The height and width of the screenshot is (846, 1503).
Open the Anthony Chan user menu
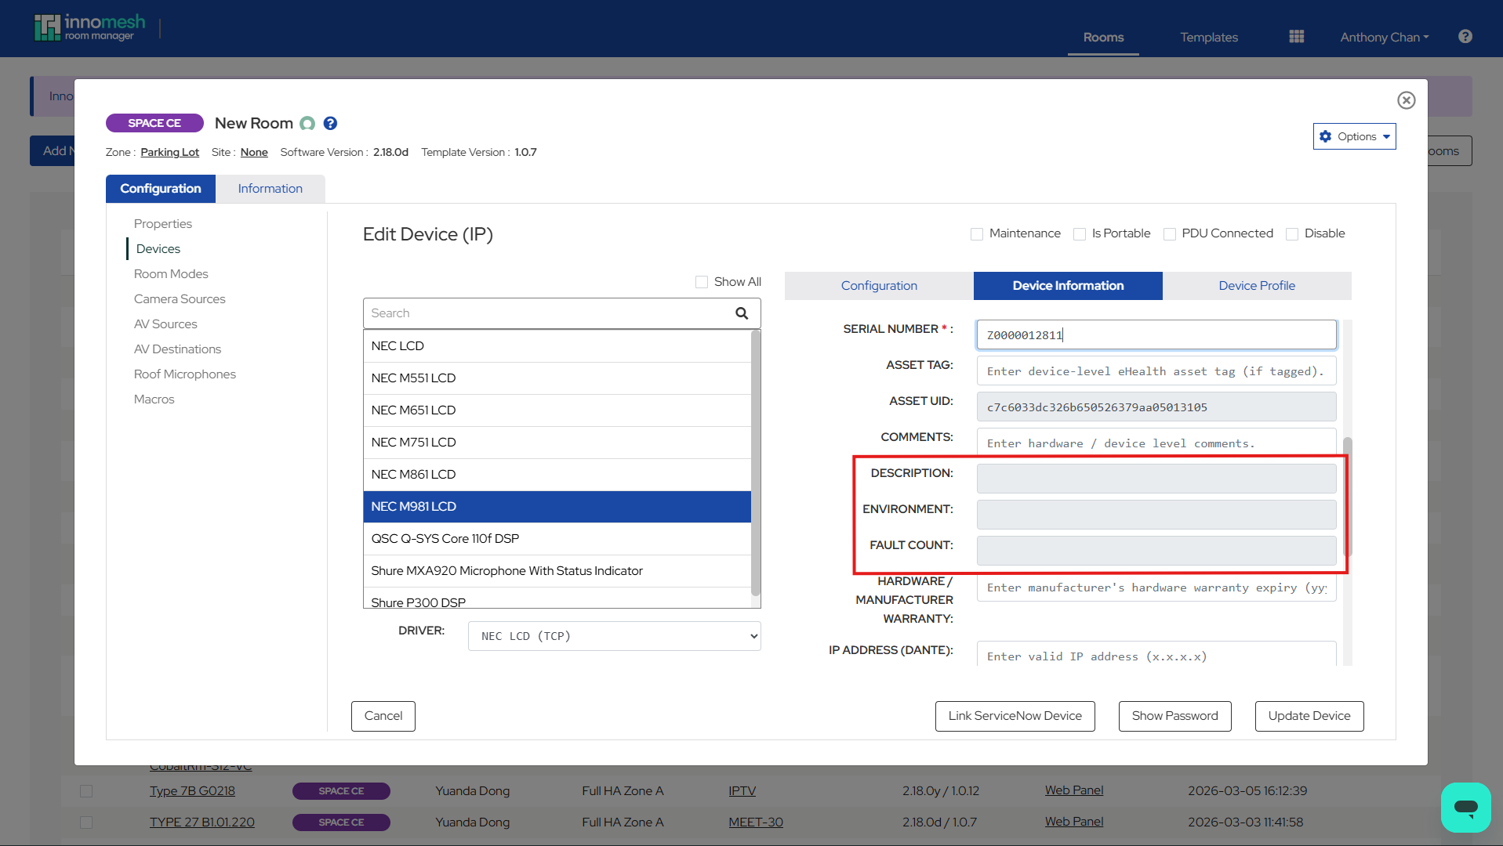(x=1383, y=37)
